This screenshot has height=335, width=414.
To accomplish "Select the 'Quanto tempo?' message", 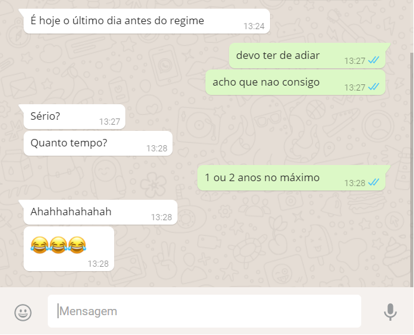I will tap(98, 143).
